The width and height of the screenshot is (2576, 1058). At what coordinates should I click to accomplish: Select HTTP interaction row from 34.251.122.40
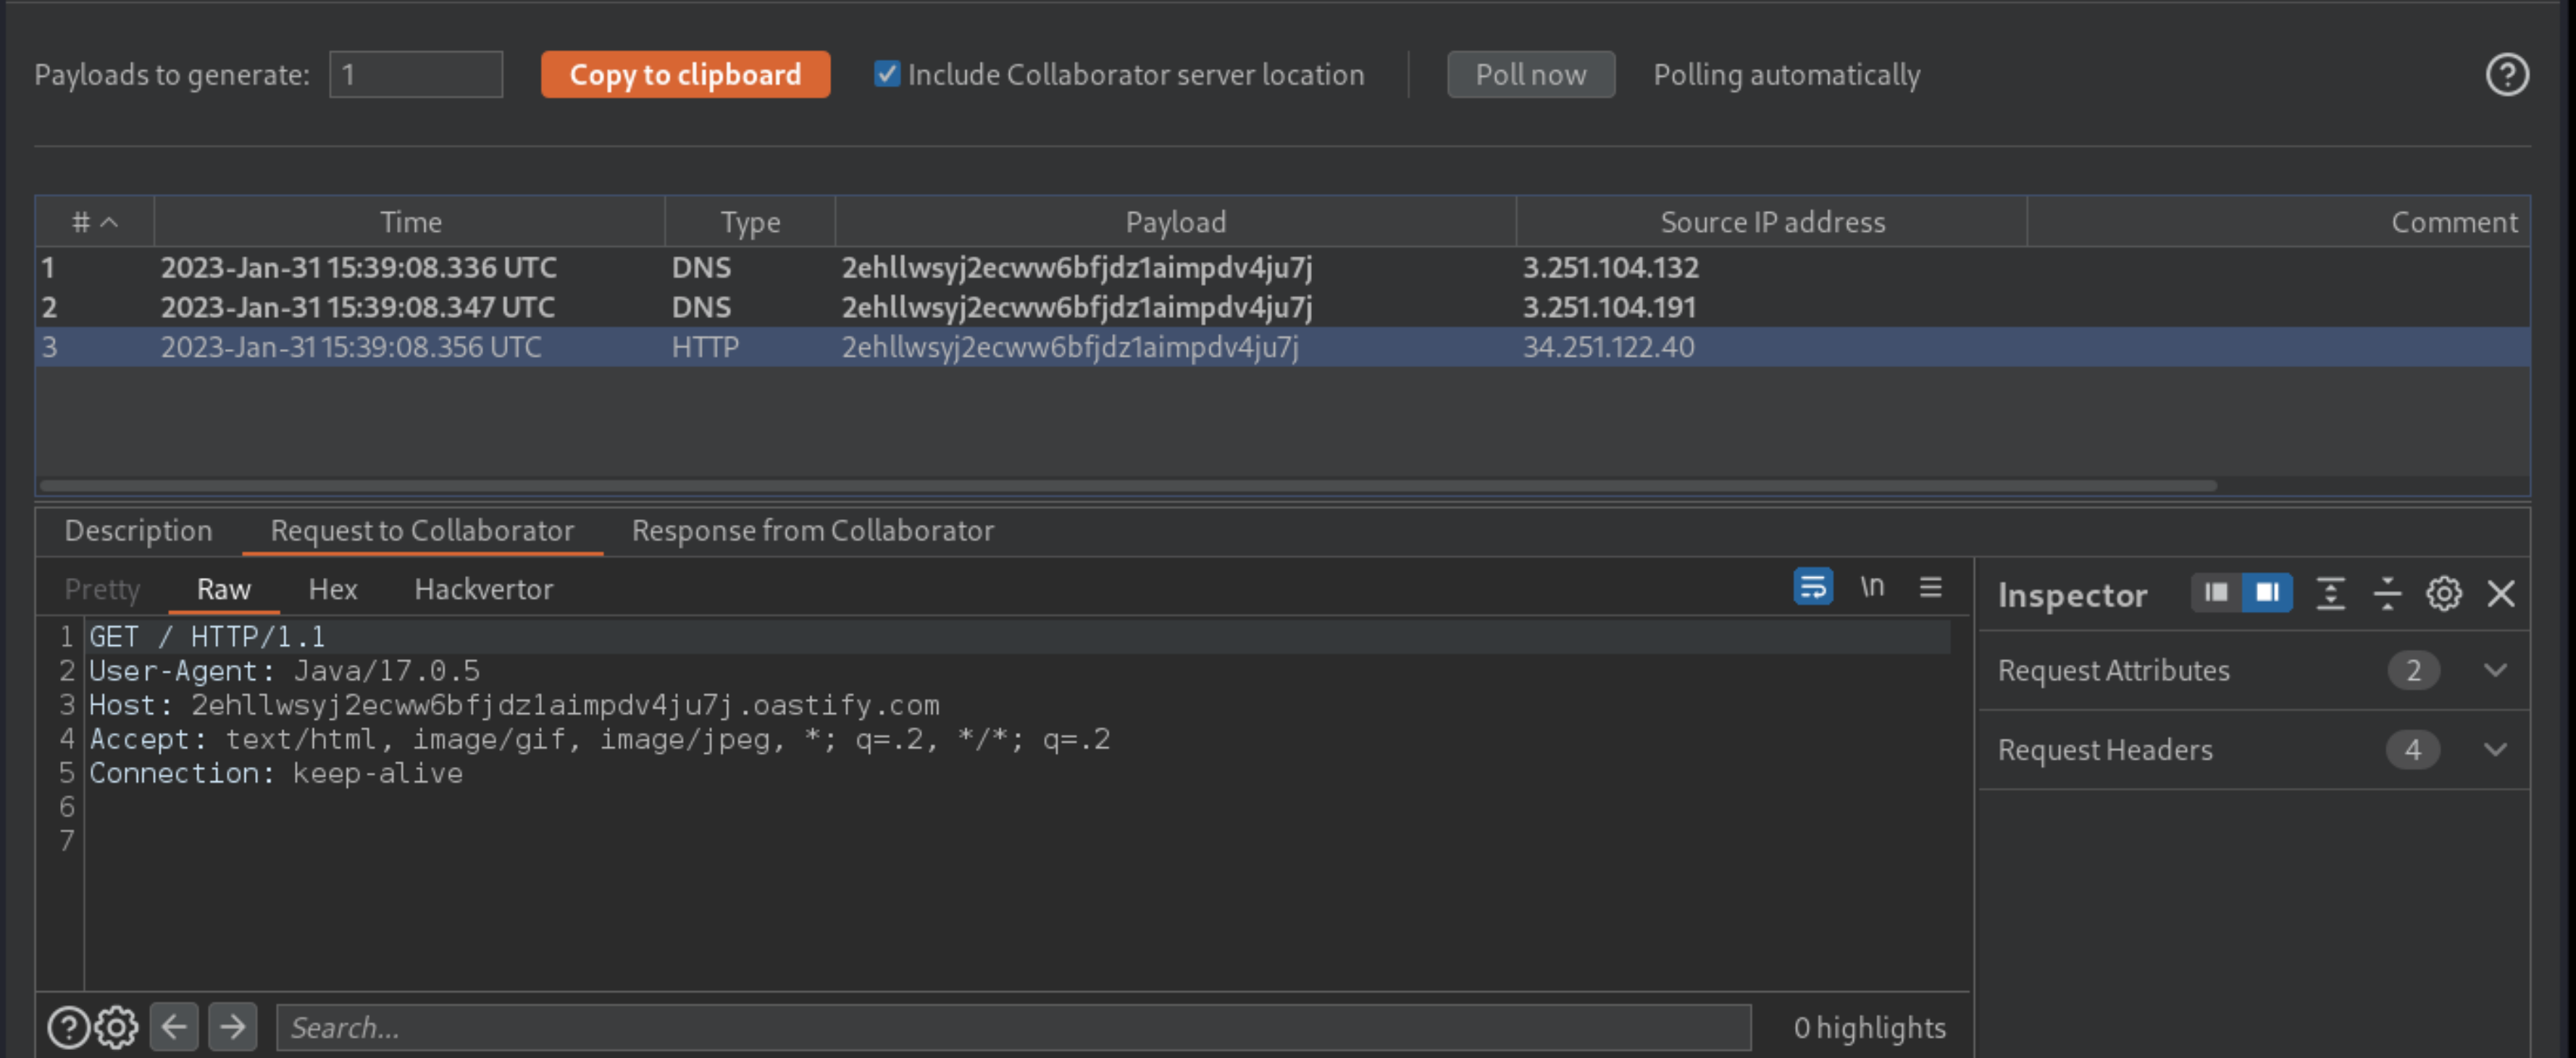pos(1283,347)
